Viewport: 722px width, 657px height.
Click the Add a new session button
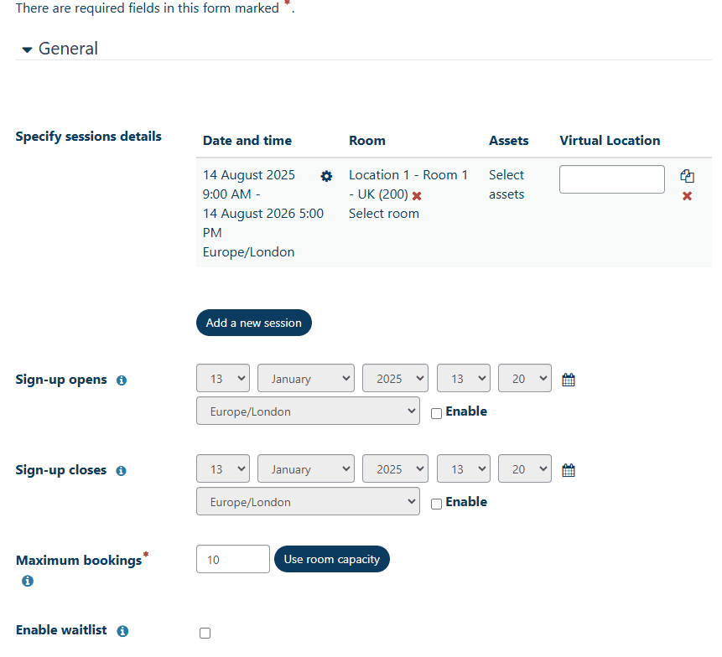pos(253,323)
